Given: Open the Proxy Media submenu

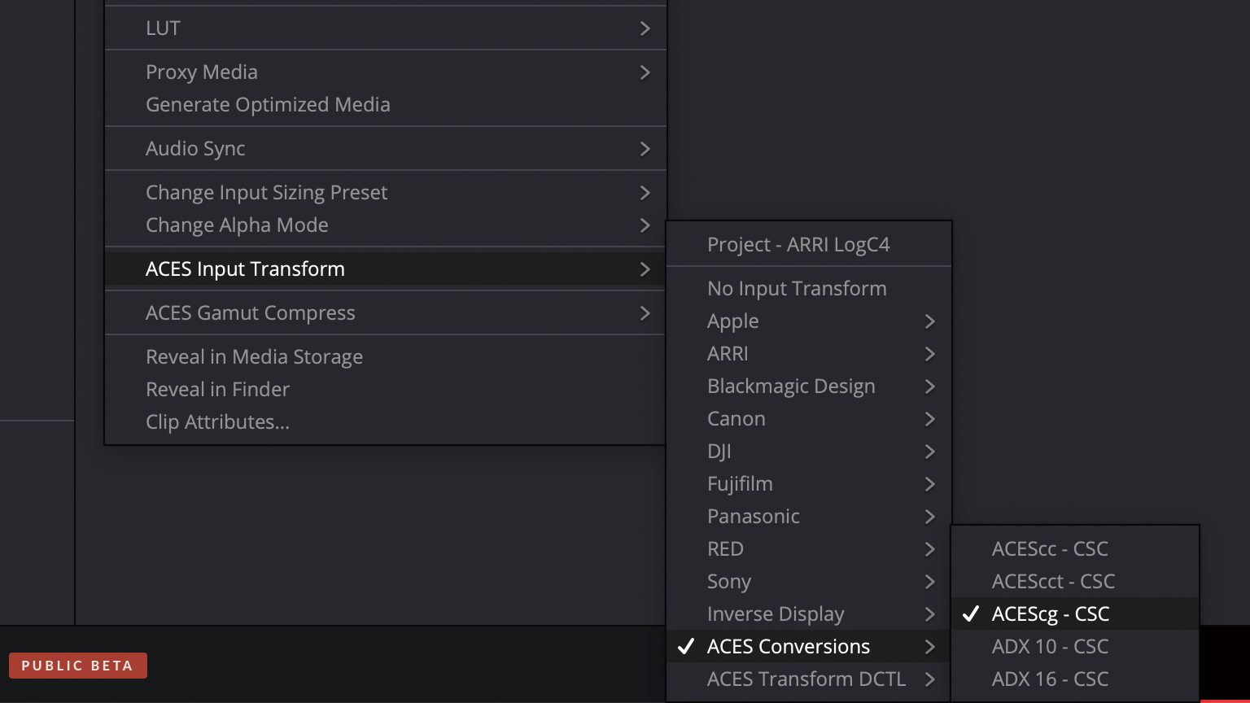Looking at the screenshot, I should (x=386, y=72).
